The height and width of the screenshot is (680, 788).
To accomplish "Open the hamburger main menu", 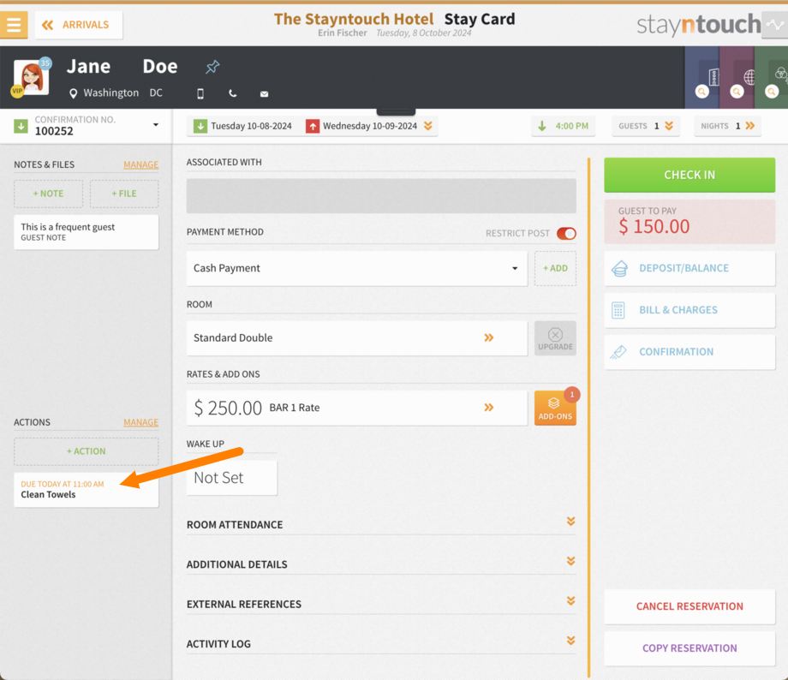I will tap(14, 25).
